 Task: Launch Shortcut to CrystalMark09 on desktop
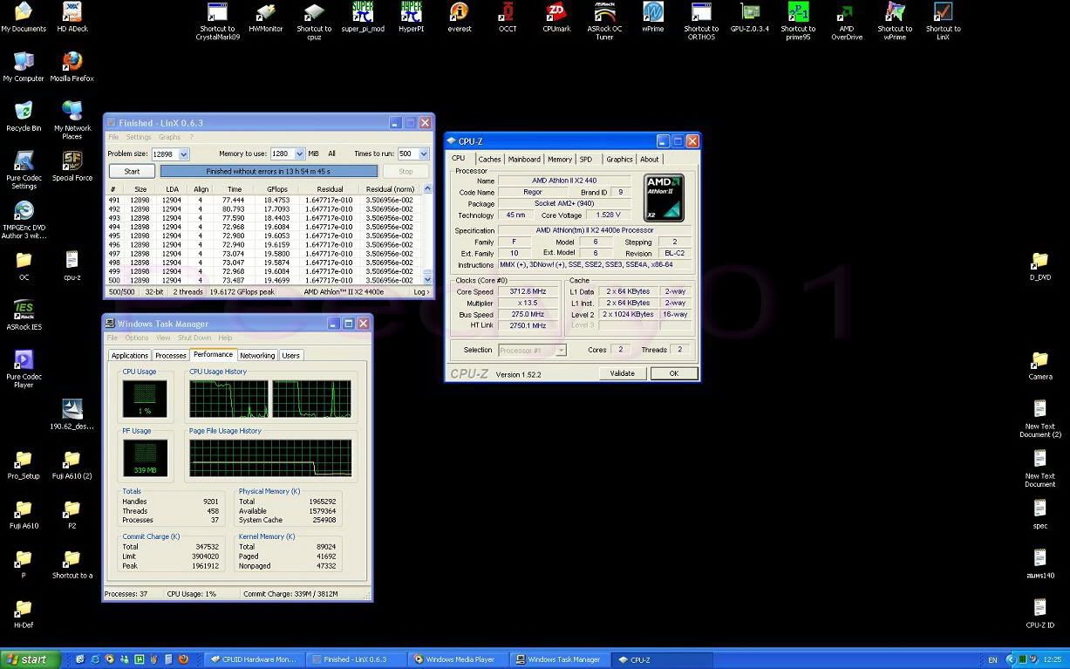tap(217, 22)
